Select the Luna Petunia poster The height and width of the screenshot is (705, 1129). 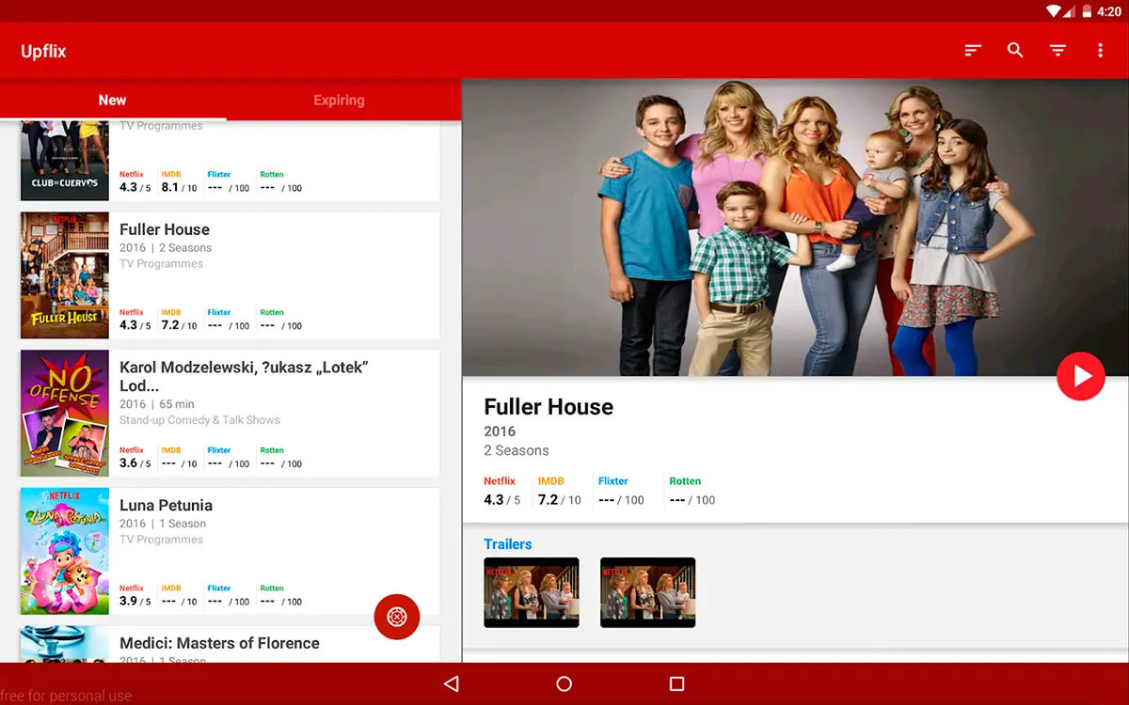(x=65, y=552)
